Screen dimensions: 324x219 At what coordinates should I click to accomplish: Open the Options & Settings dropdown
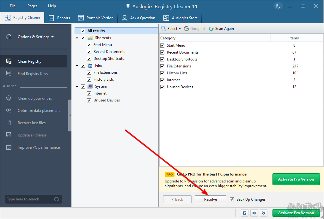point(34,37)
